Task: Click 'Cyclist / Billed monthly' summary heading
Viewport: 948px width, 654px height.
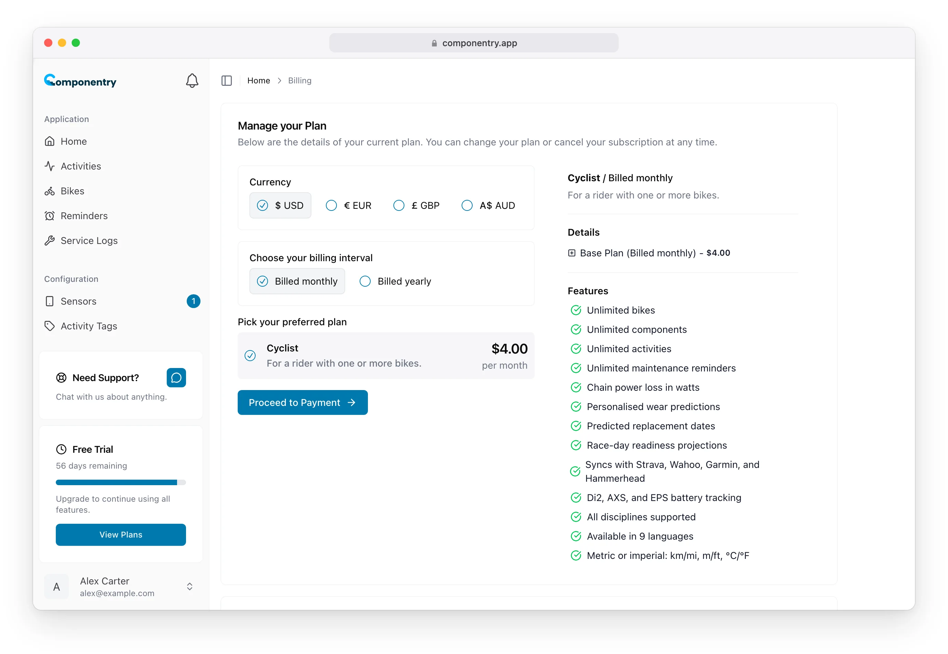Action: (x=620, y=178)
